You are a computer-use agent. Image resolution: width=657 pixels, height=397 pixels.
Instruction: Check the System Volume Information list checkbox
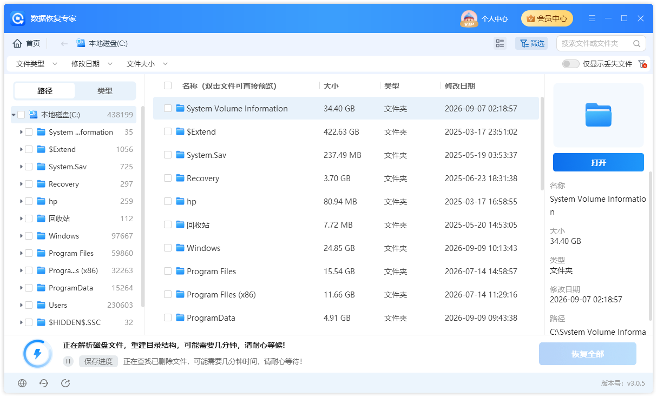point(168,108)
